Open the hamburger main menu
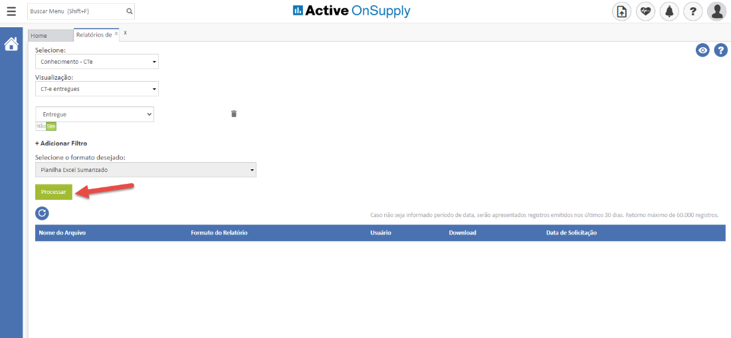731x338 pixels. pos(11,11)
